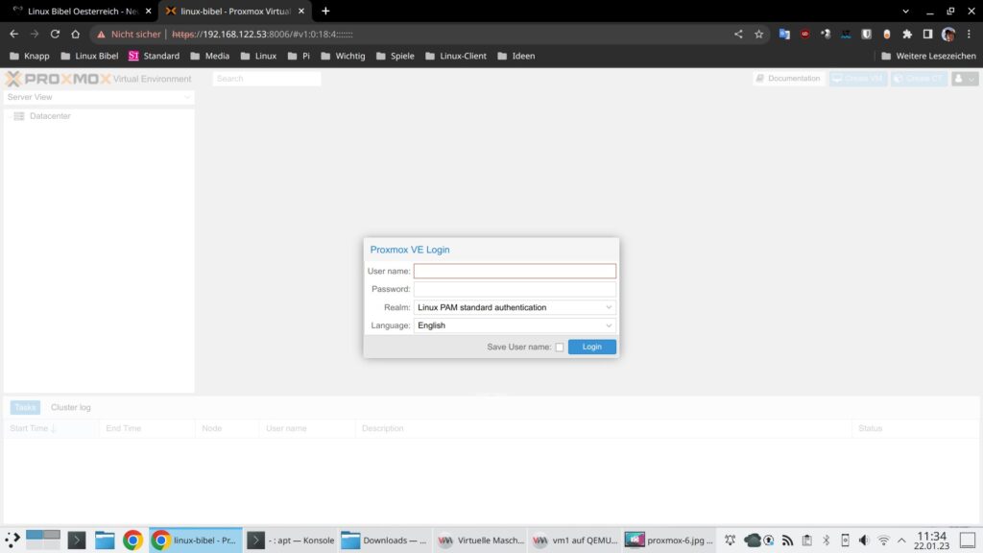Open the Extensions puzzle-piece menu
The image size is (983, 553).
tap(907, 34)
